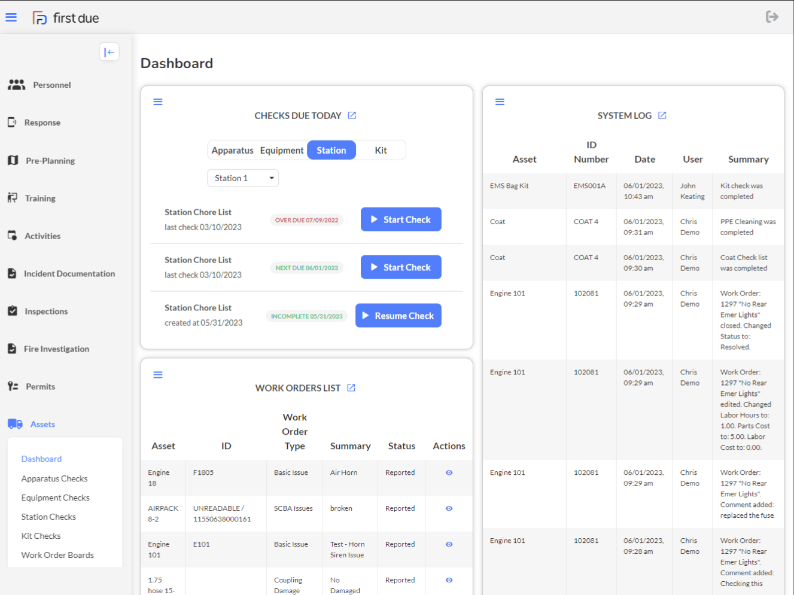
Task: Open the Activities section
Action: tap(42, 236)
